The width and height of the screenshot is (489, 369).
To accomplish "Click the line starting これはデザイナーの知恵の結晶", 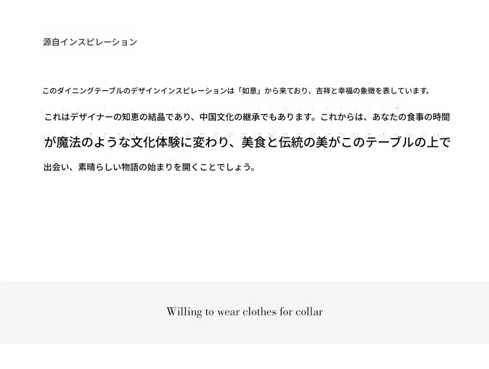I will pos(247,117).
